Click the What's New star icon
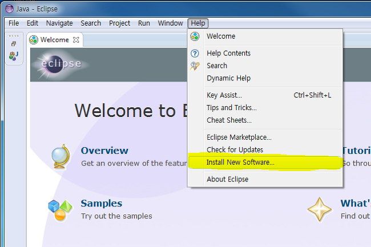The height and width of the screenshot is (247, 371). pos(320,209)
